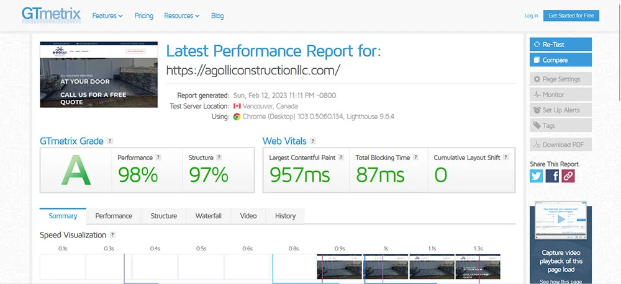Image resolution: width=621 pixels, height=284 pixels.
Task: Expand the Features menu
Action: (107, 16)
